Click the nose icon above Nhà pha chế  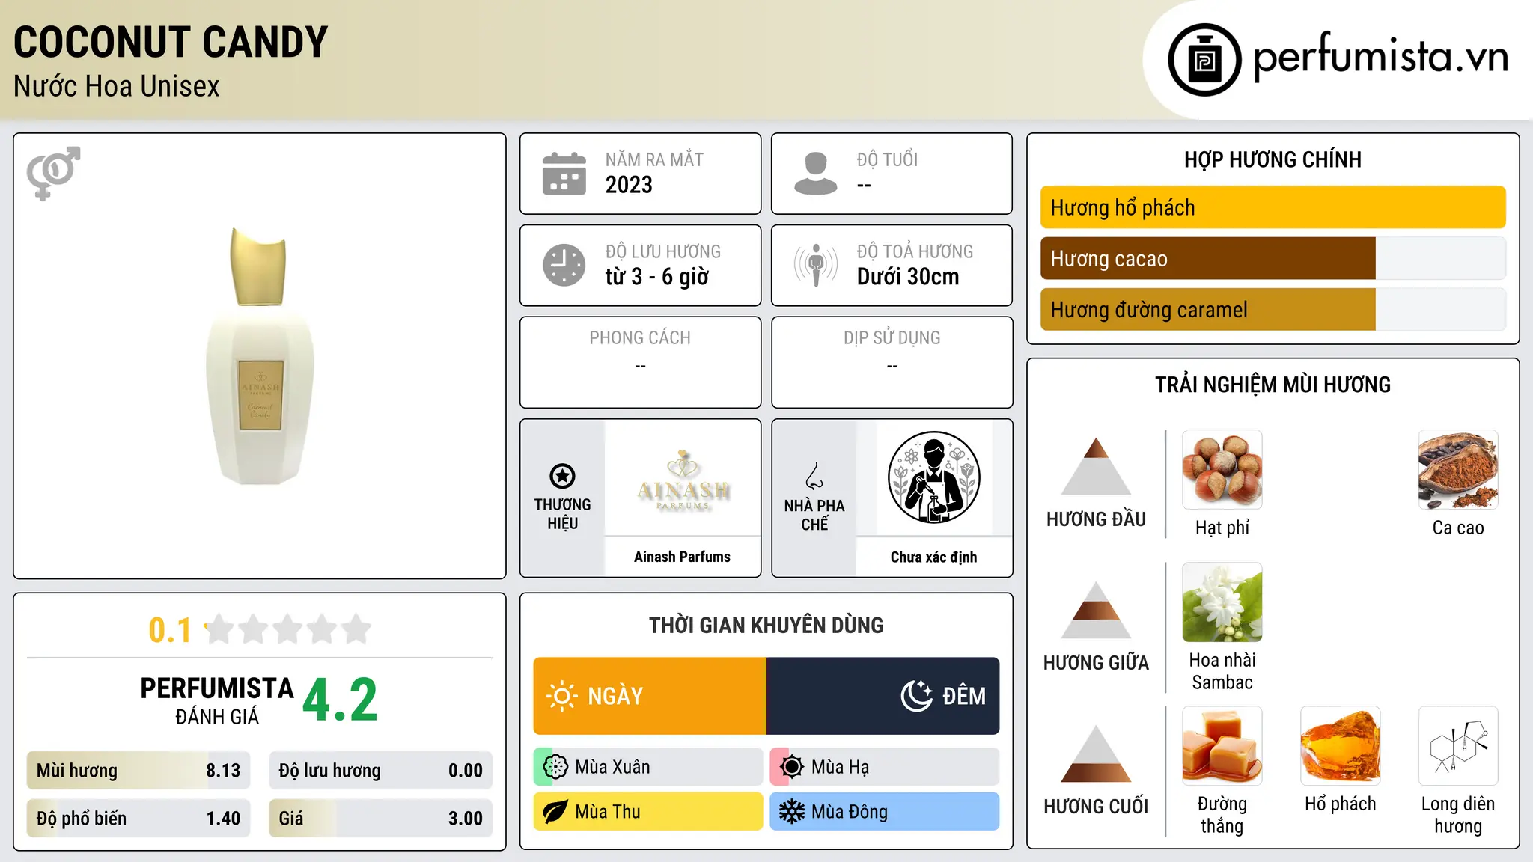pyautogui.click(x=814, y=476)
